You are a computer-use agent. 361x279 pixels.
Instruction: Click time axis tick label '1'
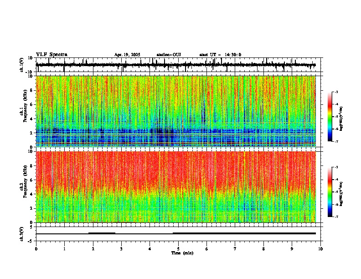tap(64, 249)
